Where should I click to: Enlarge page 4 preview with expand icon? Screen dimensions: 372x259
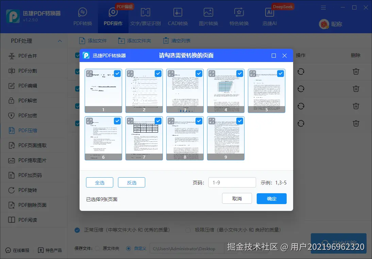(x=212, y=74)
